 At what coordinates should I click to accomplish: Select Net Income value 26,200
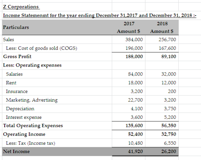(x=169, y=151)
